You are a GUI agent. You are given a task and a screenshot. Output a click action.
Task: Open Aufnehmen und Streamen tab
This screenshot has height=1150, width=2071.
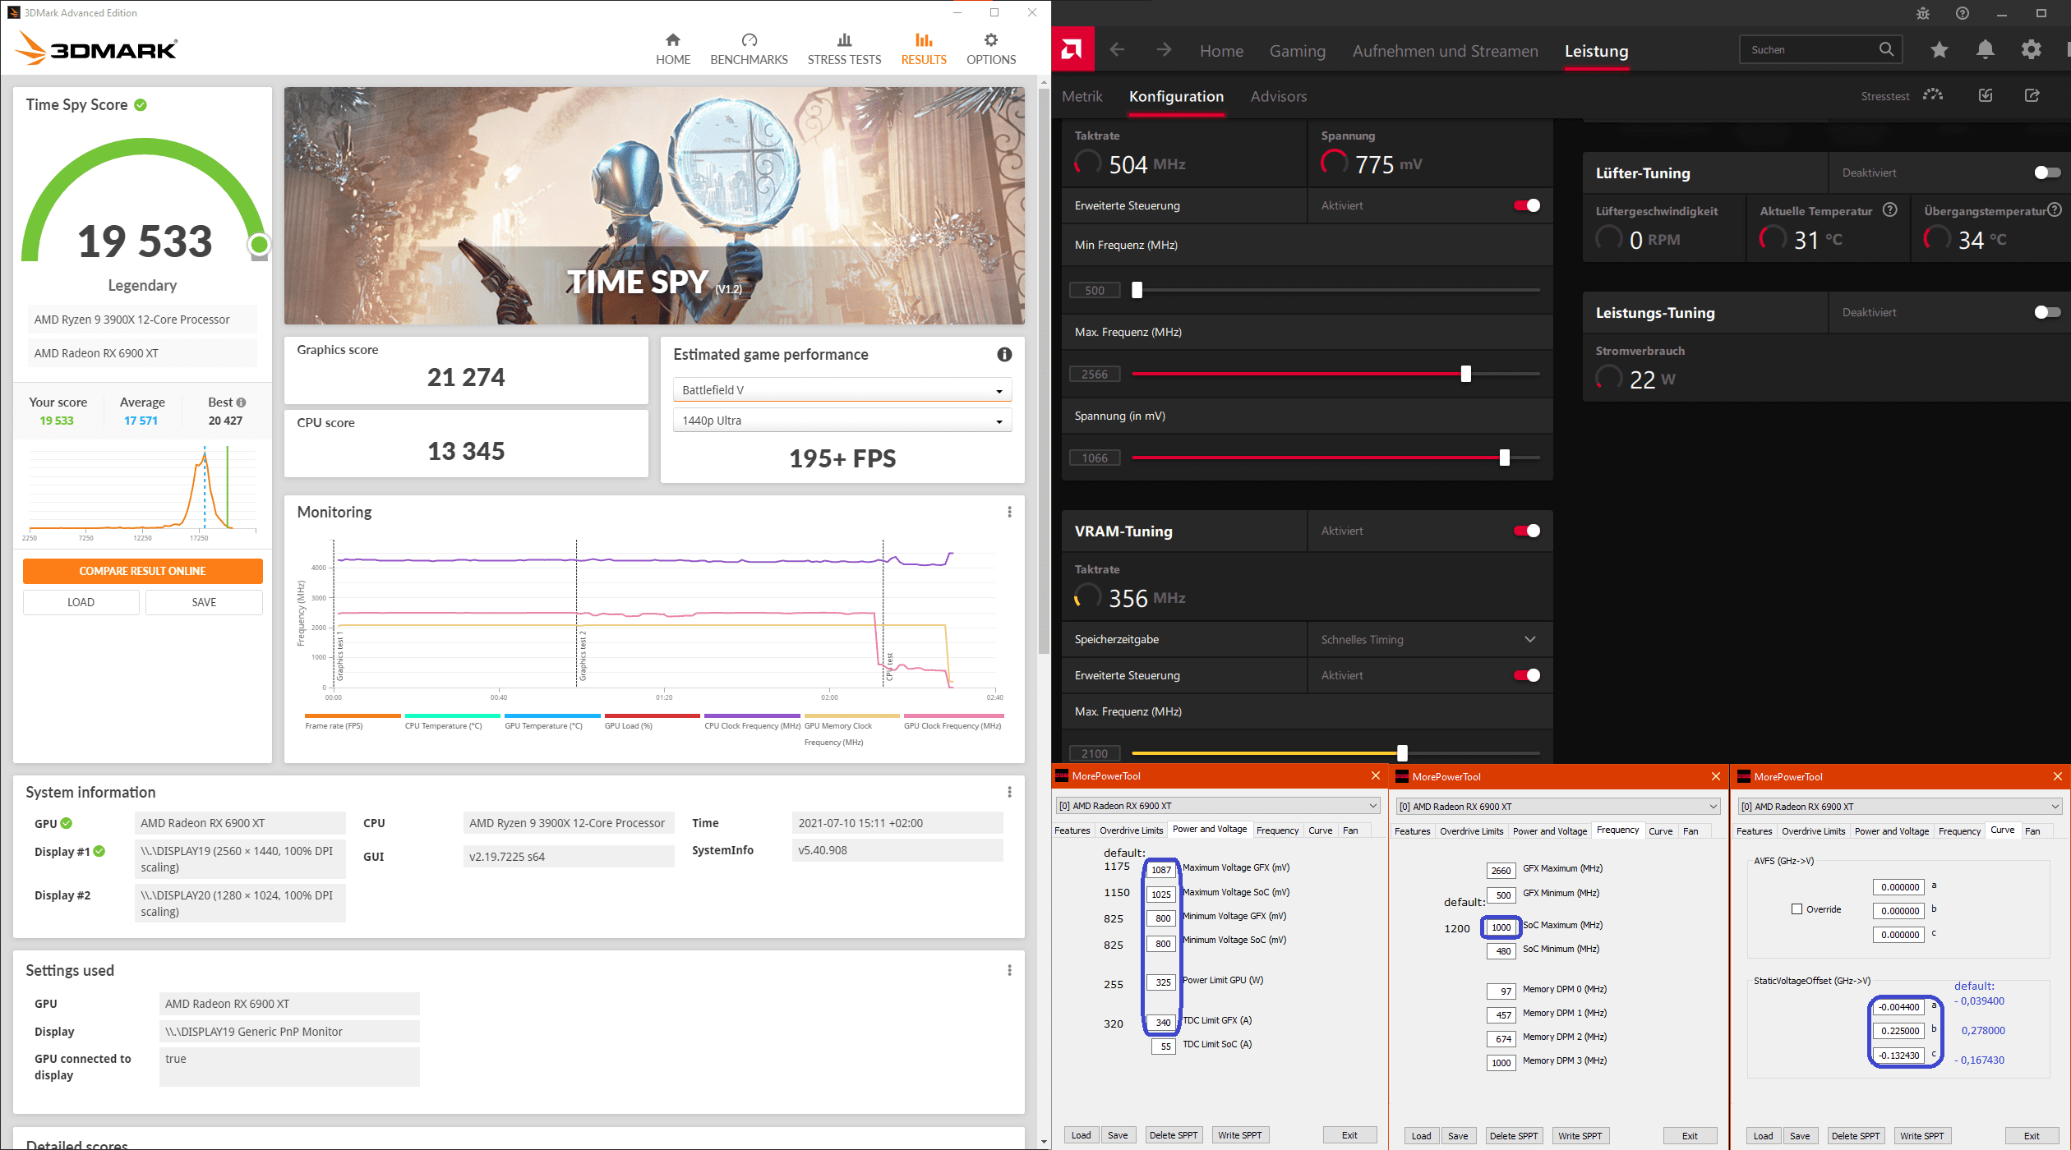(1445, 51)
